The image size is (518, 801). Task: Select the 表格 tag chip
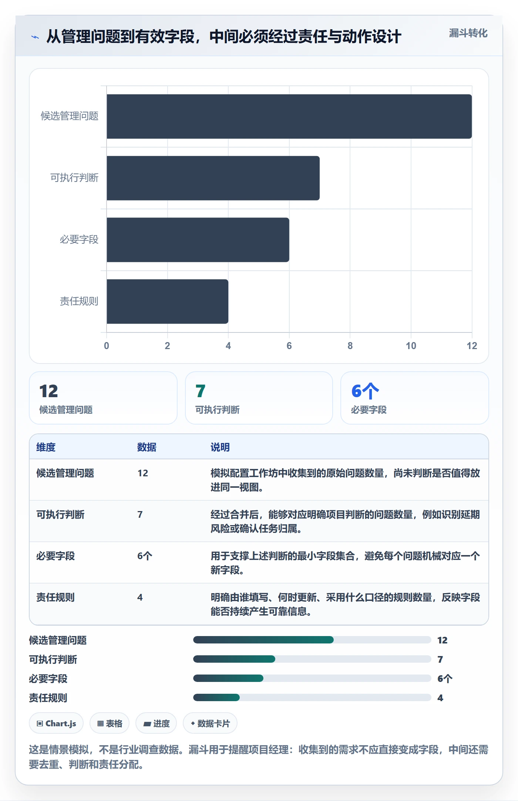pyautogui.click(x=110, y=723)
